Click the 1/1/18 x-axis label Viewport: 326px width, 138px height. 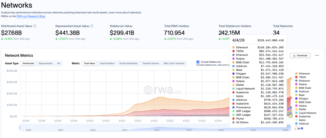25,120
